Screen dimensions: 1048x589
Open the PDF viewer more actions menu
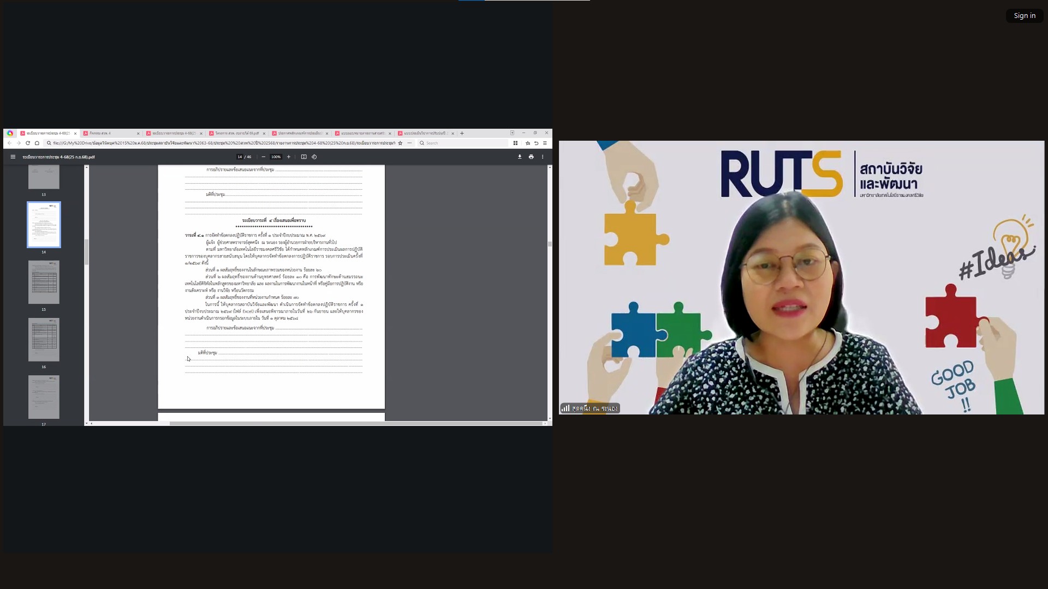(543, 157)
